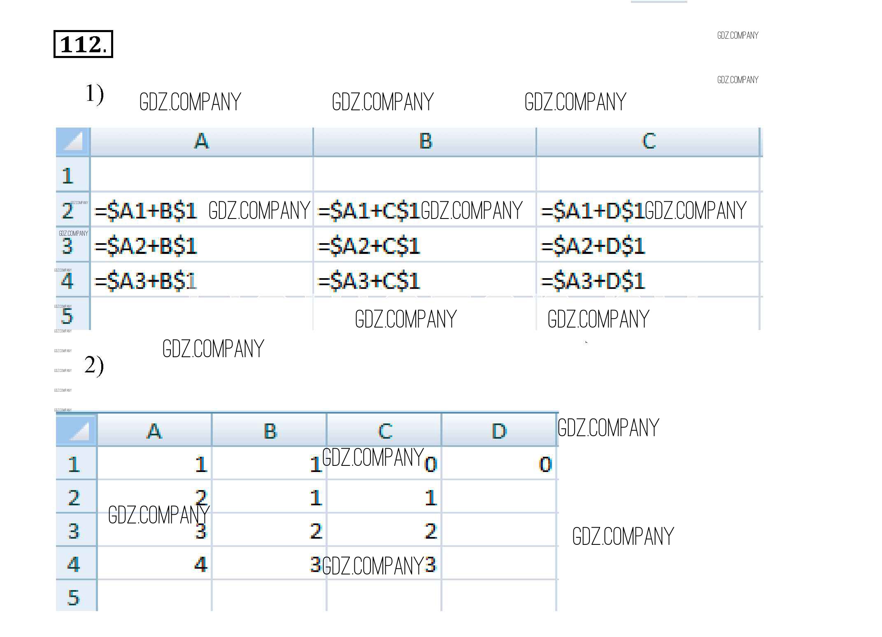The height and width of the screenshot is (637, 882).
Task: Select cell containing =$A3+D$1
Action: 593,281
